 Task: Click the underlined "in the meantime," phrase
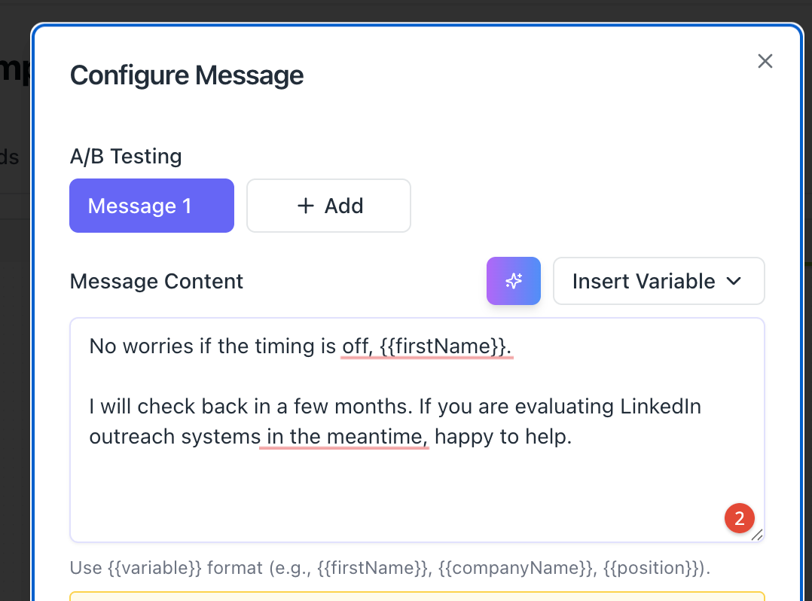pyautogui.click(x=343, y=437)
